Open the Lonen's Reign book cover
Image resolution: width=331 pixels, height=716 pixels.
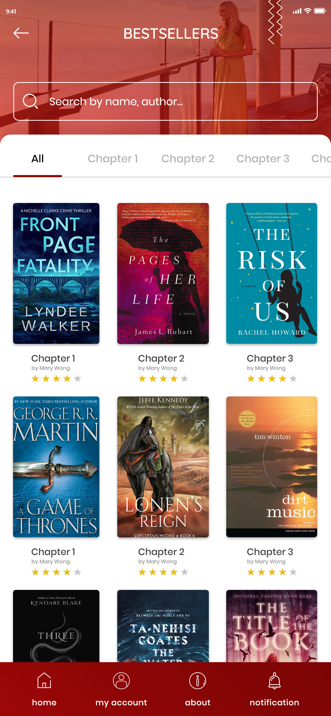click(x=163, y=467)
